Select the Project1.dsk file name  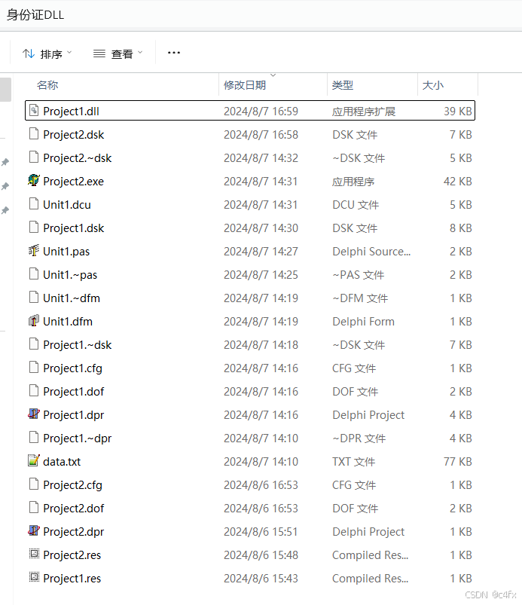pyautogui.click(x=73, y=228)
